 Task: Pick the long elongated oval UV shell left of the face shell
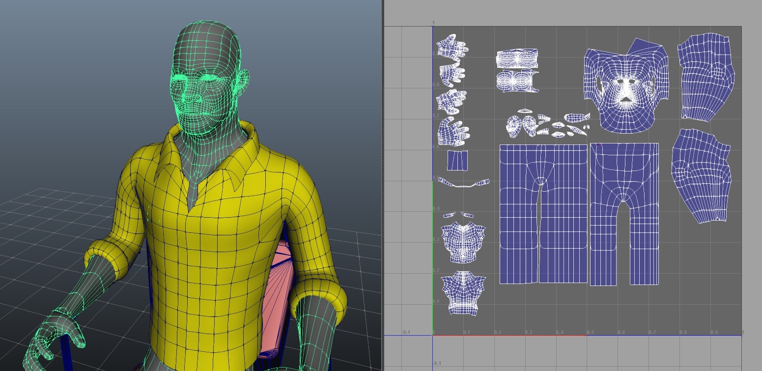click(x=577, y=117)
